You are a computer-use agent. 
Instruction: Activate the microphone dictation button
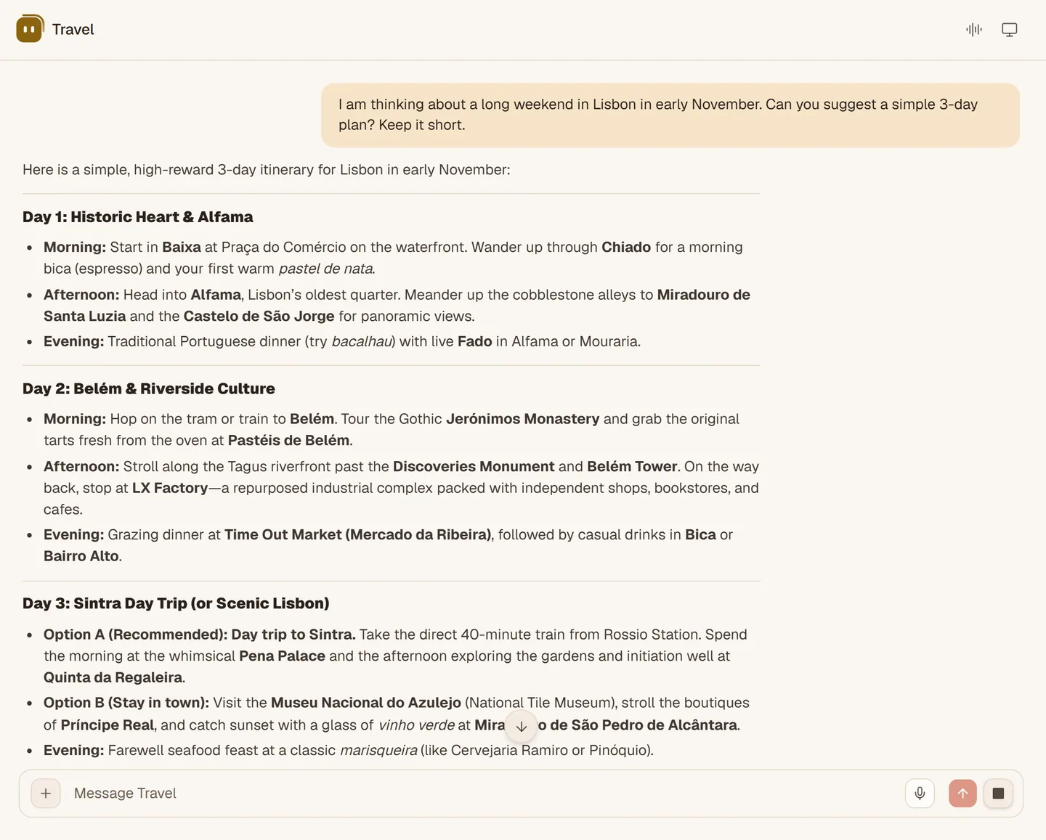click(920, 794)
